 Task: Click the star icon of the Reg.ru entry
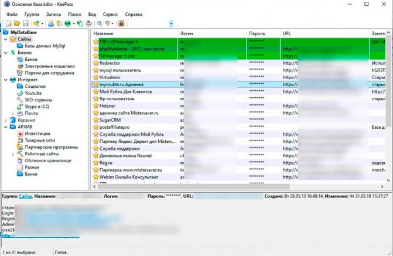[95, 163]
